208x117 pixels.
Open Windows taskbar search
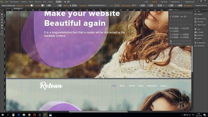(8, 115)
